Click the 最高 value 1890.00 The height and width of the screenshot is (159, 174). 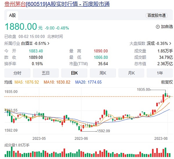[101, 51]
